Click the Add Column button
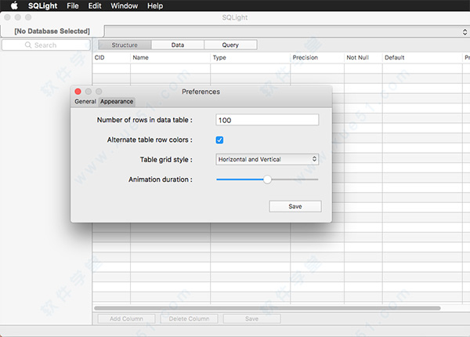 tap(126, 319)
